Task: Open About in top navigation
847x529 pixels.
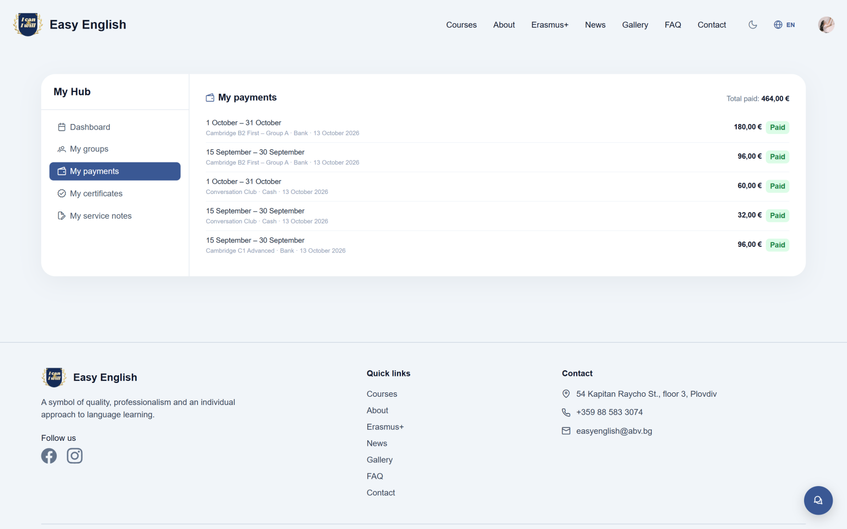Action: pyautogui.click(x=504, y=25)
